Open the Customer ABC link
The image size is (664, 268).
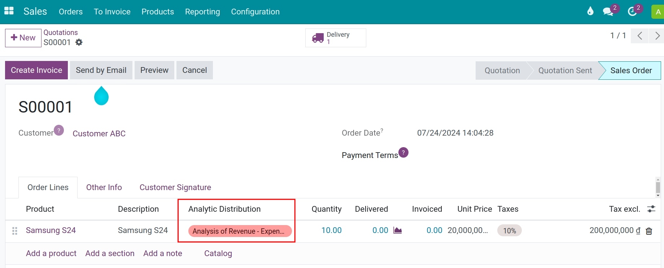point(99,133)
